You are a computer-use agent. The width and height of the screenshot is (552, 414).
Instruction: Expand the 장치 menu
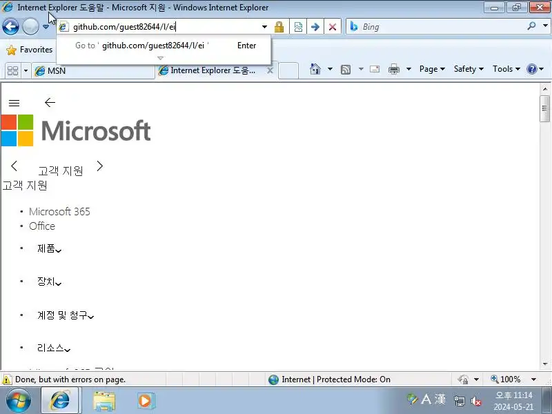point(49,282)
